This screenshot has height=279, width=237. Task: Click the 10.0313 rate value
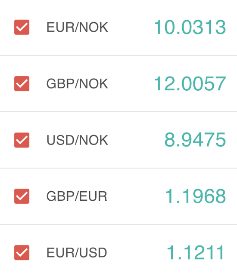[190, 27]
